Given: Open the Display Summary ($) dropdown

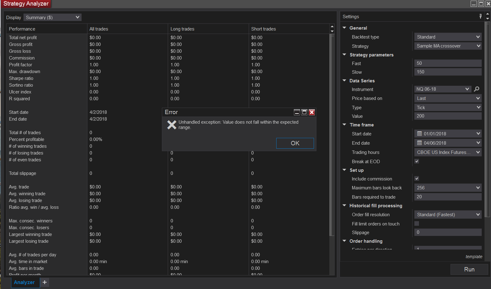Looking at the screenshot, I should (53, 18).
